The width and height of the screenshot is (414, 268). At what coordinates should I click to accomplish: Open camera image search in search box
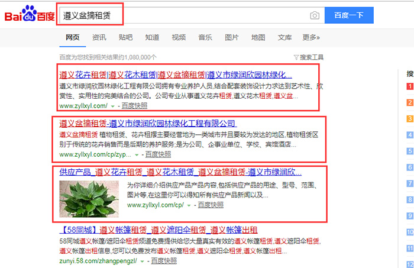[x=315, y=15]
